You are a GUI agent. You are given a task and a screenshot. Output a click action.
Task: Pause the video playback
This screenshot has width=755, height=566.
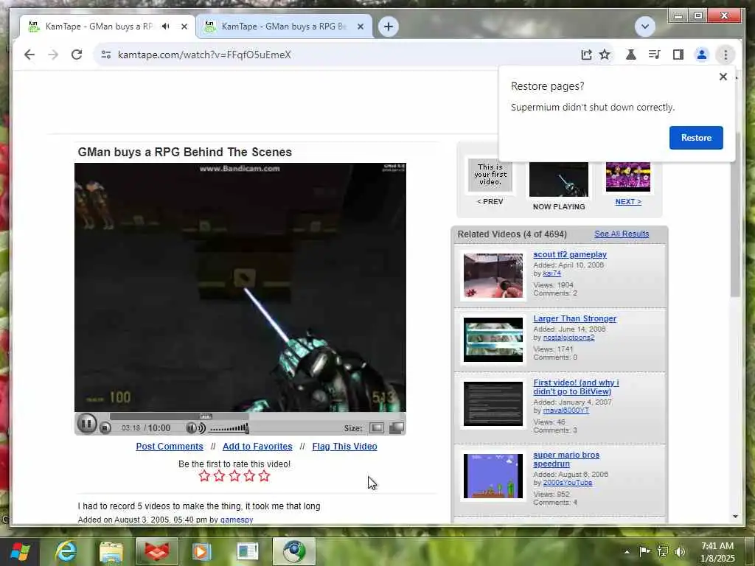click(x=87, y=424)
